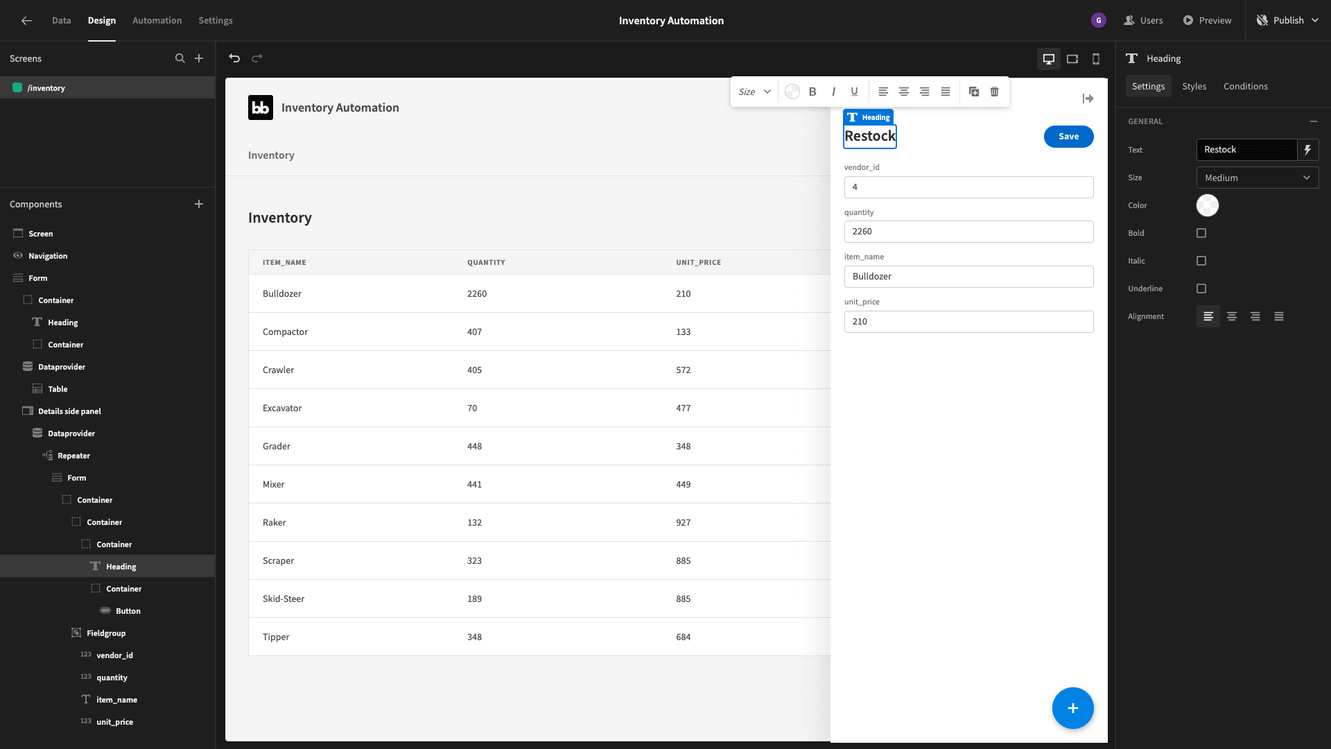Open the Medium size dropdown
This screenshot has width=1331, height=749.
click(1258, 178)
